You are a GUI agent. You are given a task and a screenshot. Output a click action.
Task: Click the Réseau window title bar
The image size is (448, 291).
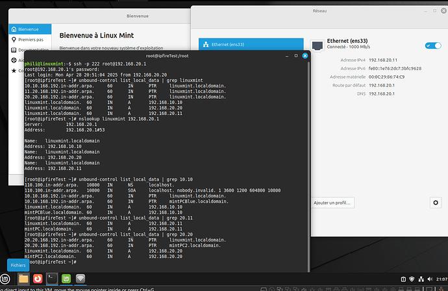319,11
